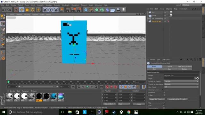Viewport: 205px width, 115px height.
Task: Select Model mode cube in left sidebar
Action: [x=3, y=24]
